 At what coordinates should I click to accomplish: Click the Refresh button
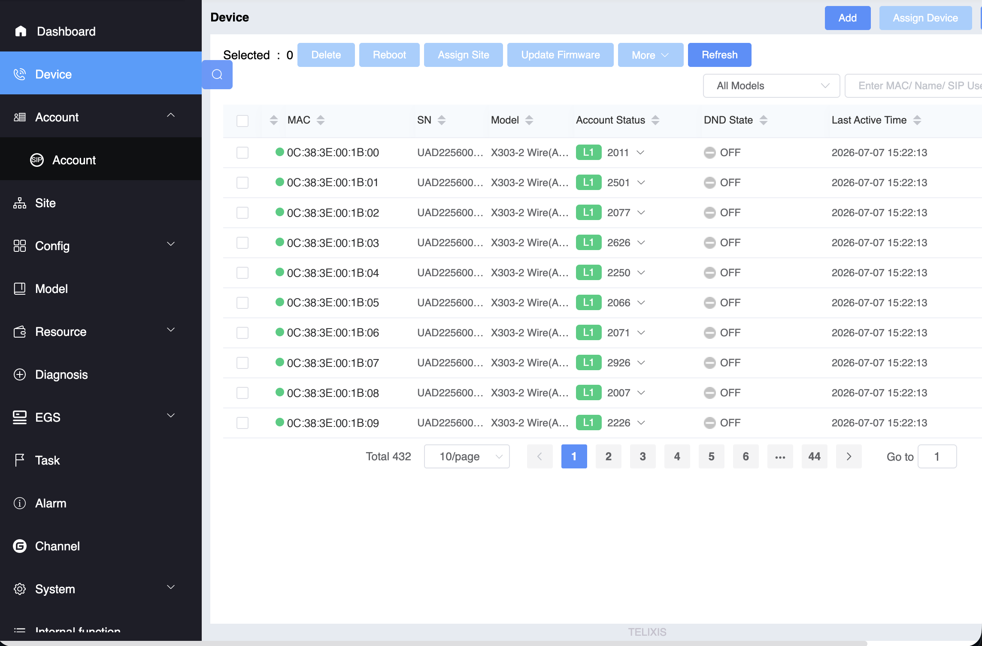tap(719, 55)
